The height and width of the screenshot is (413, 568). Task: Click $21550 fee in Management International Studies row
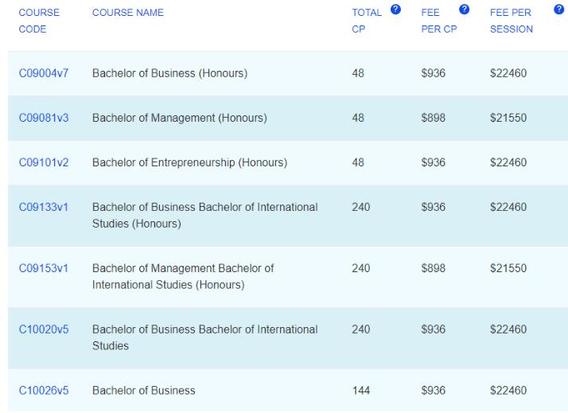pos(508,268)
